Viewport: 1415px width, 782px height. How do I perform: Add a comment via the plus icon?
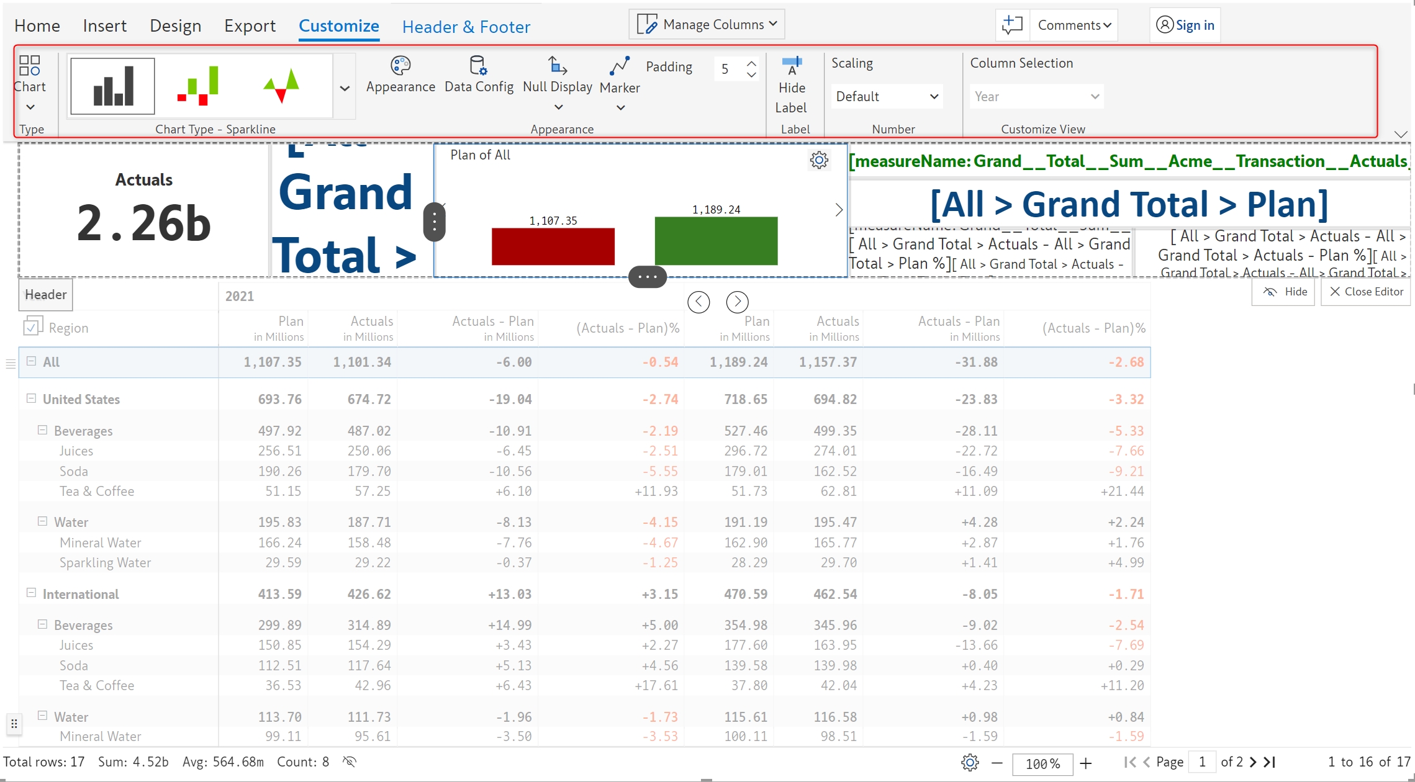(x=1012, y=25)
